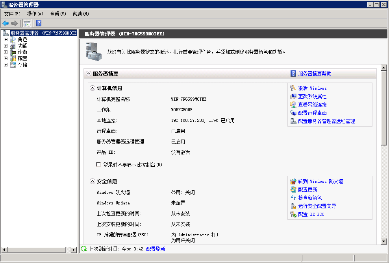Open the 查看(V) menu
The width and height of the screenshot is (389, 263).
58,14
